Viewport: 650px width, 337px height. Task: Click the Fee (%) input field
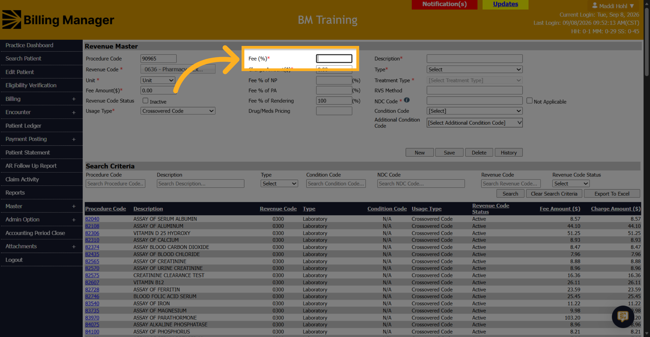coord(334,58)
